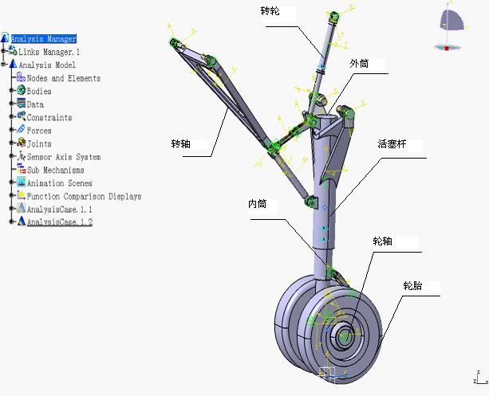The image size is (489, 396).
Task: Click the 转轴 annotation label
Action: [180, 144]
